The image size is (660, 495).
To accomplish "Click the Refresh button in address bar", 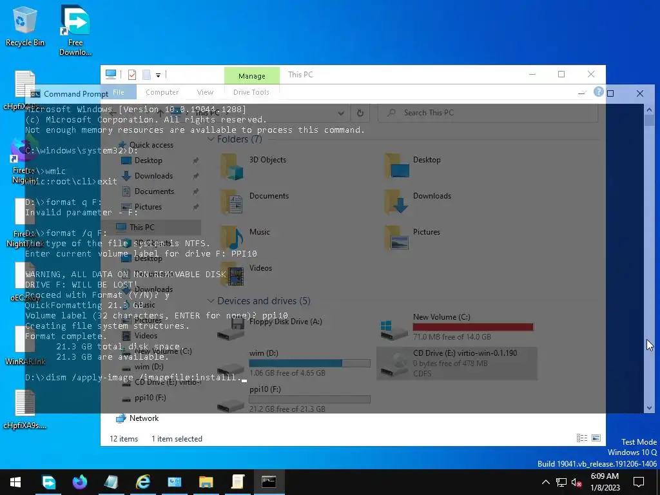I will [x=360, y=113].
